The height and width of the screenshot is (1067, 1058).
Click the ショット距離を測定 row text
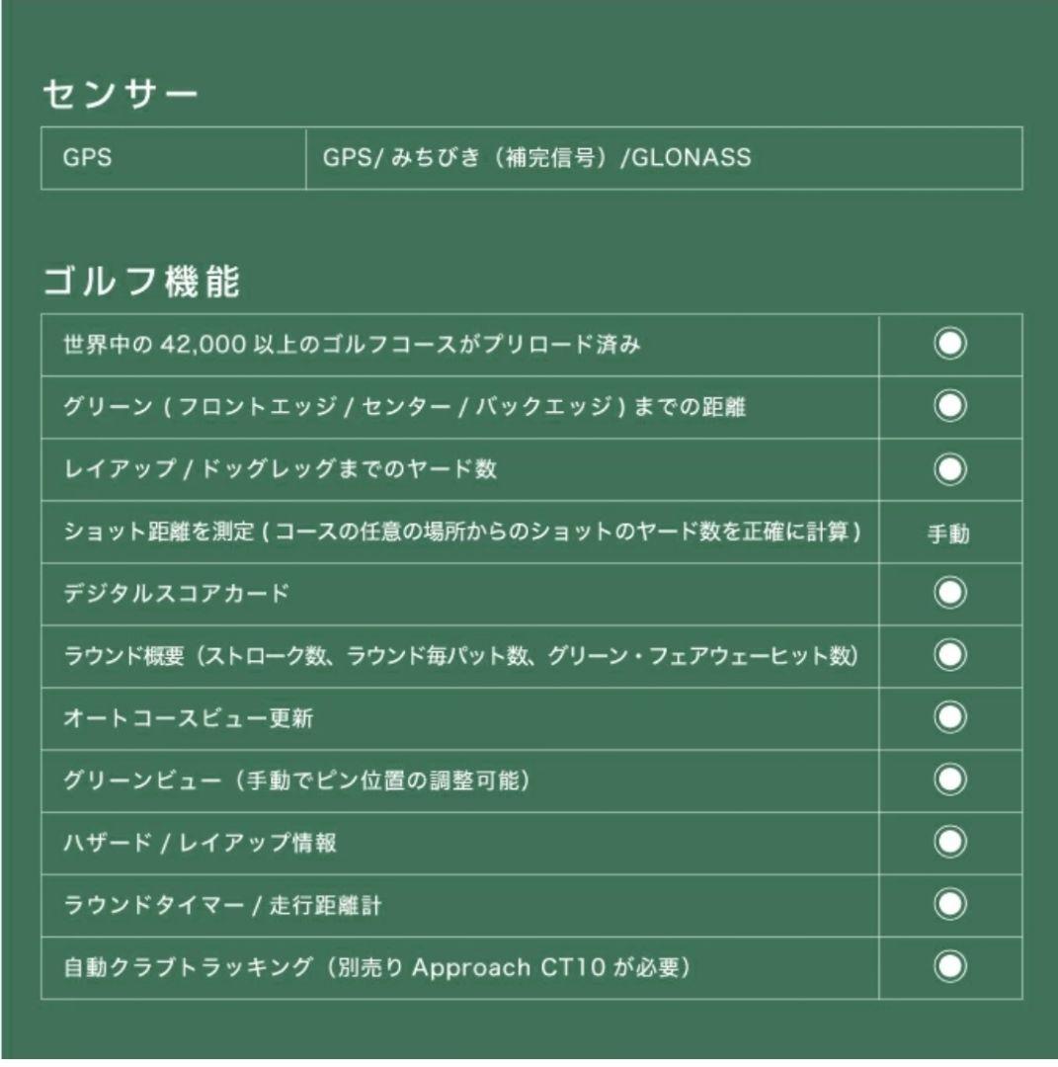[462, 532]
